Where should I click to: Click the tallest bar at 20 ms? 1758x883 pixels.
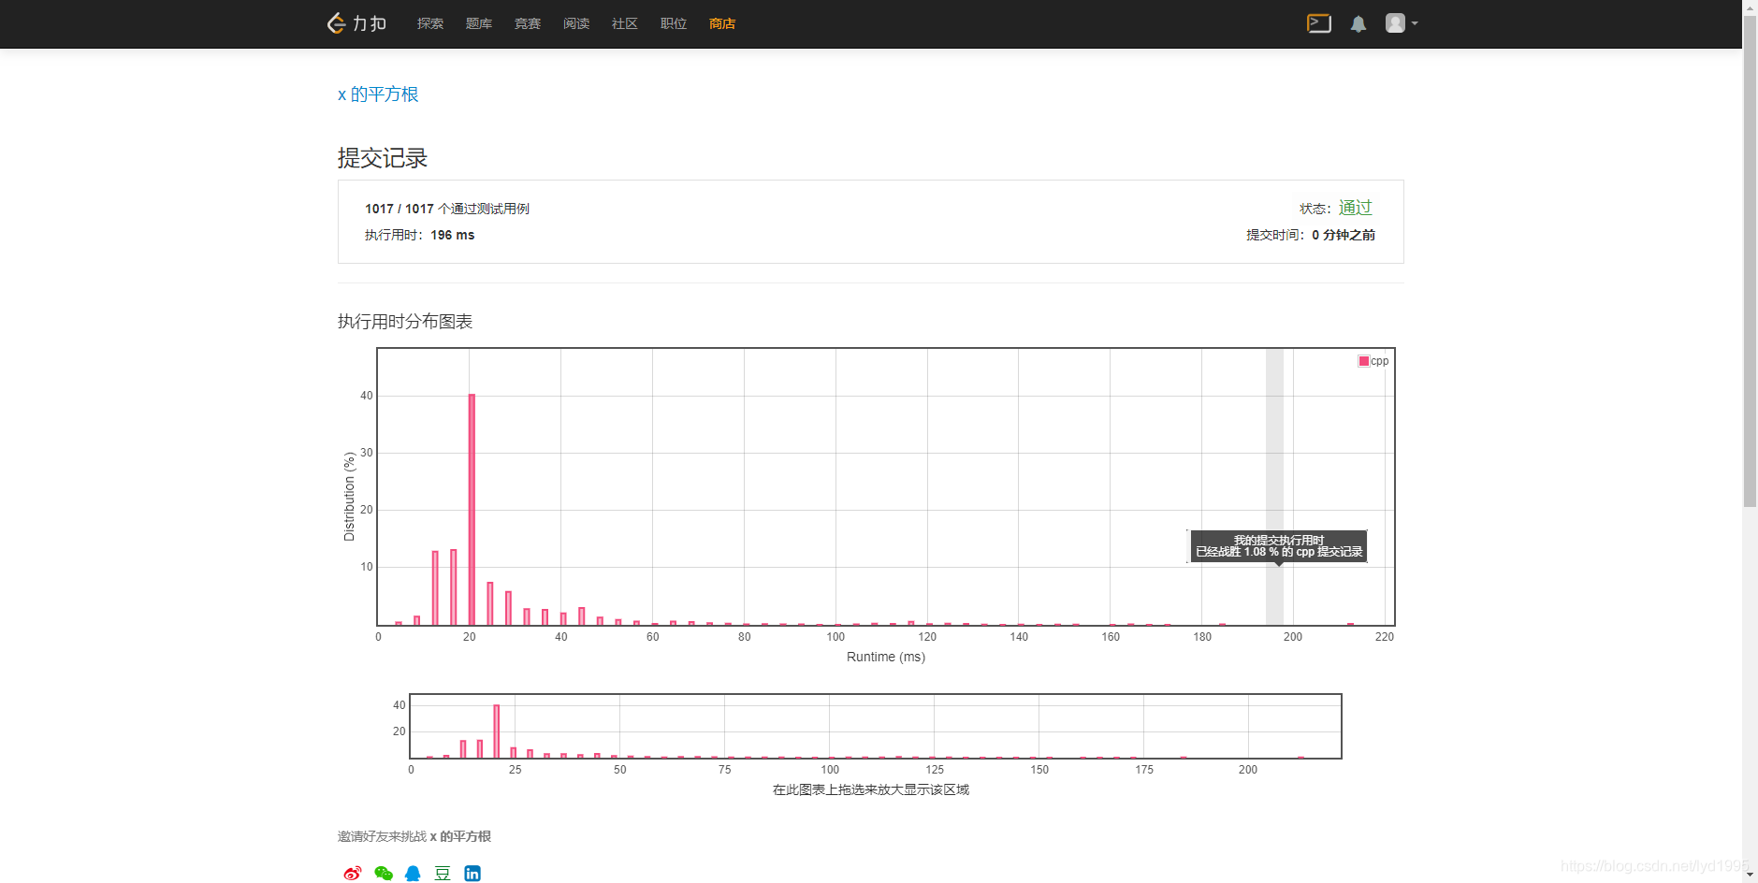[472, 510]
